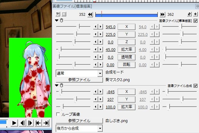Click the 拡大率 button at 45.00
The image size is (199, 133).
point(126,49)
